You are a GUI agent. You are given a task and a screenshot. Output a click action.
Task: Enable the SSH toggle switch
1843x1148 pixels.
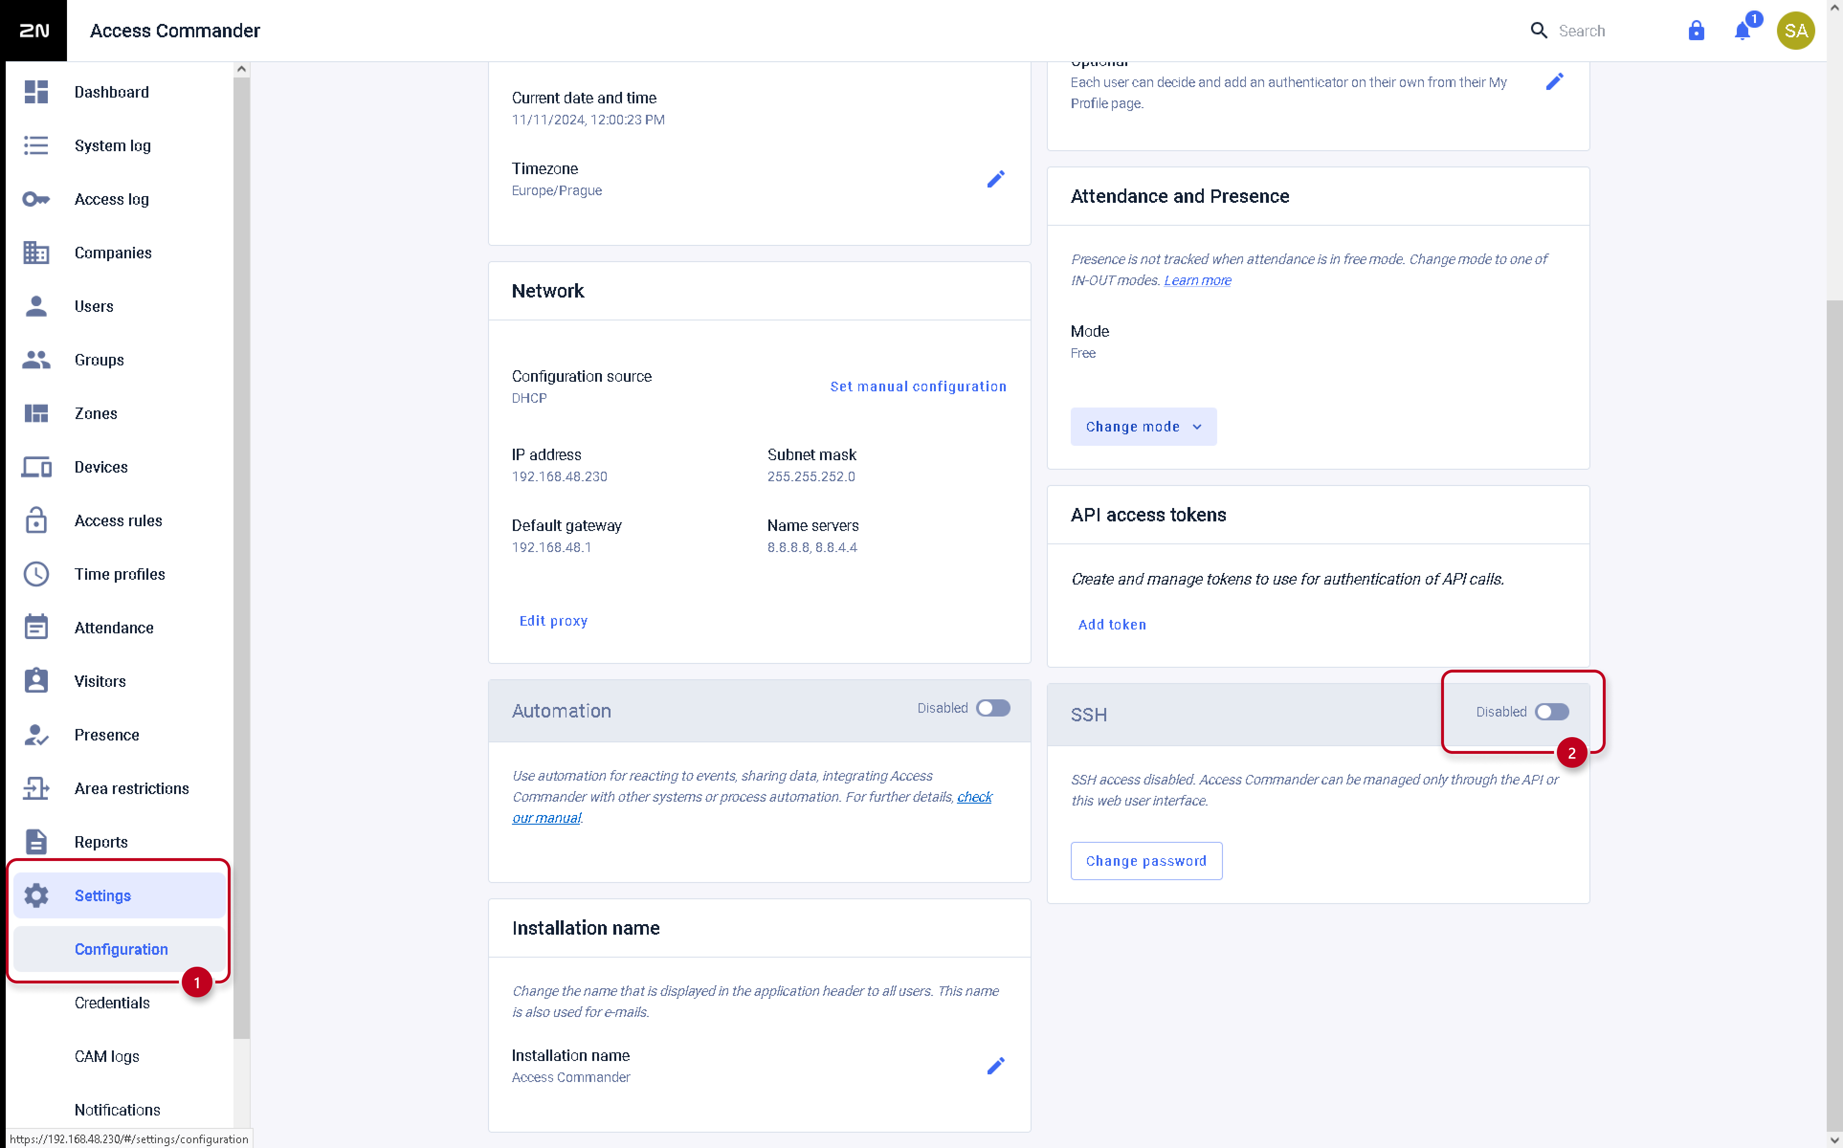pos(1552,711)
